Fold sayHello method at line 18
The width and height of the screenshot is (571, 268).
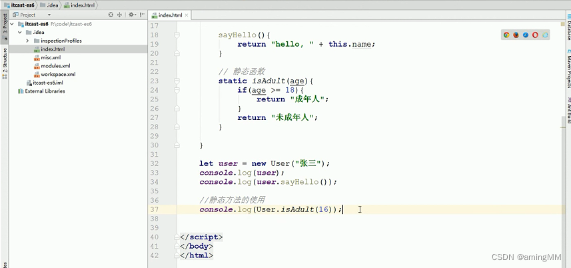177,35
